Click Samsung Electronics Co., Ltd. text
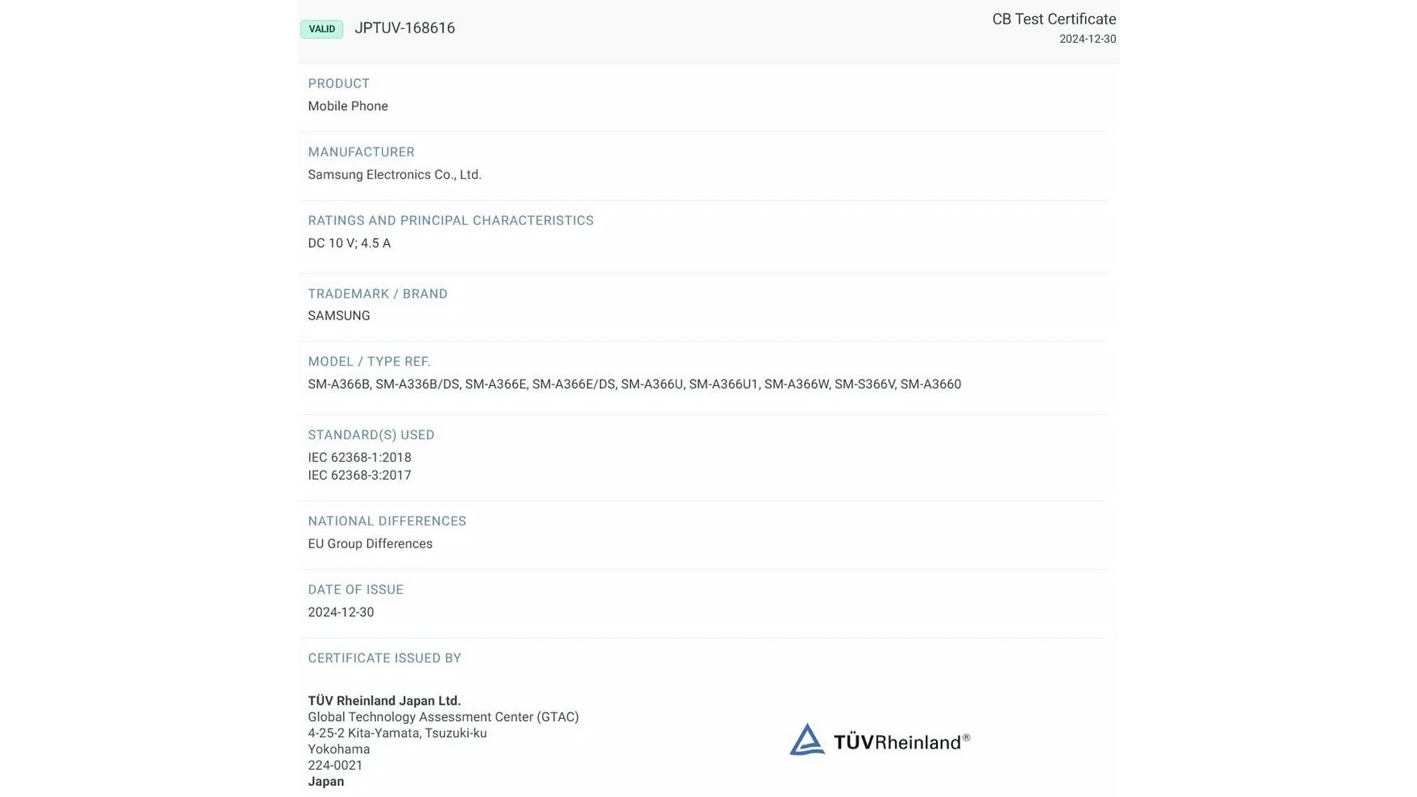 (394, 175)
